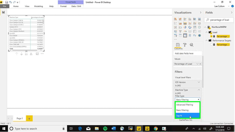This screenshot has width=235, height=132.
Task: Expand all down one hierarchy level
Action: pos(31,54)
